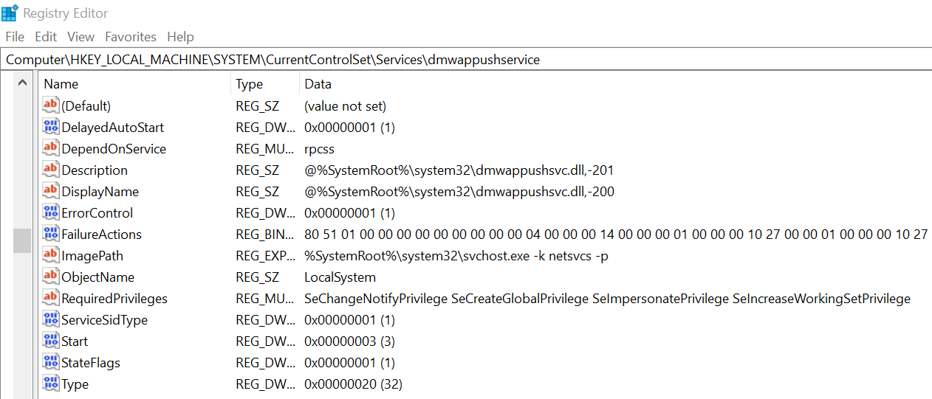Click the icon next to DependOnService
The image size is (932, 399).
pyautogui.click(x=51, y=149)
